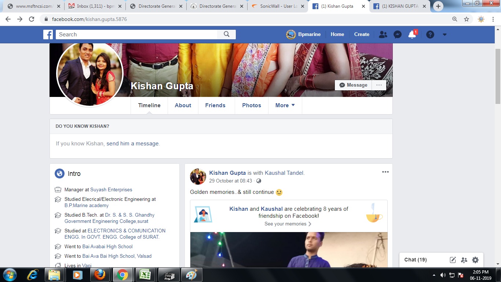Create new group chat icon
The height and width of the screenshot is (282, 501).
[464, 260]
